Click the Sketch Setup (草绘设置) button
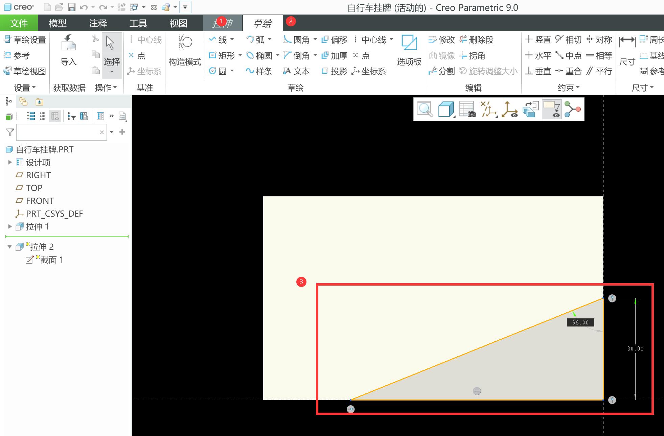This screenshot has width=664, height=436. click(x=25, y=40)
